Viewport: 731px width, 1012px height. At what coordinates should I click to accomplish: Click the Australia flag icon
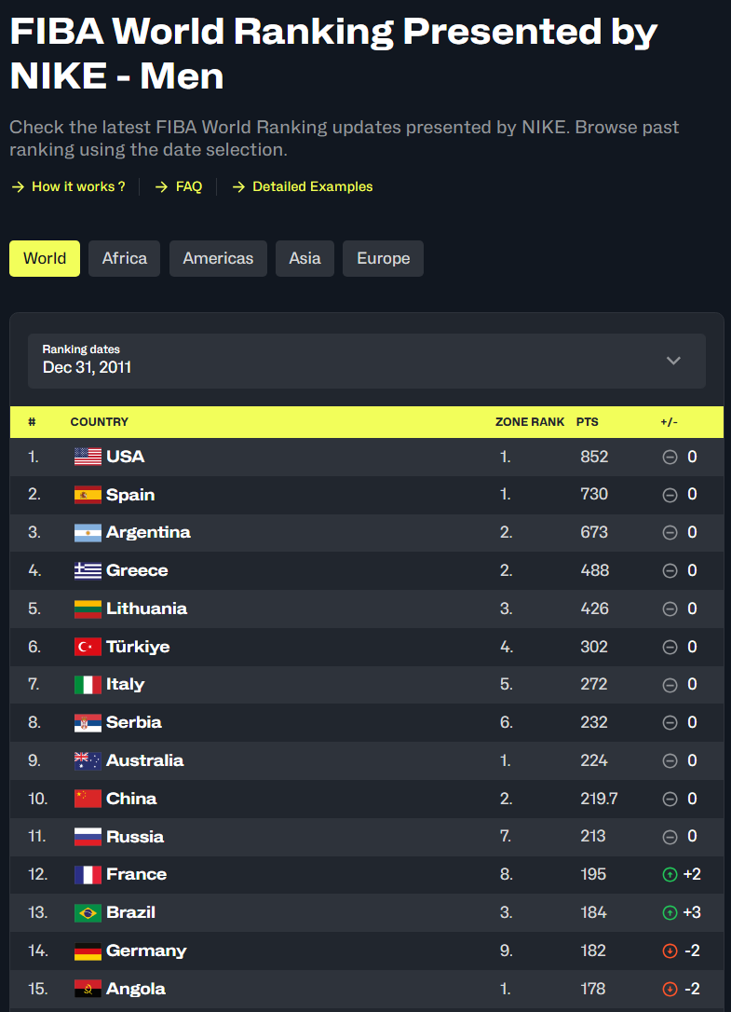(x=88, y=760)
